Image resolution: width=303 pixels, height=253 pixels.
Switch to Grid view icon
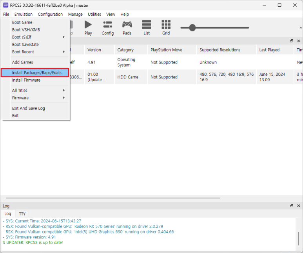[166, 28]
